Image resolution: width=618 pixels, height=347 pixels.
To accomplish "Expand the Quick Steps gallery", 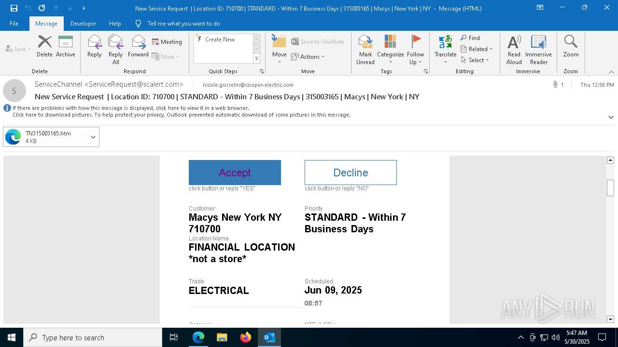I will pyautogui.click(x=256, y=59).
